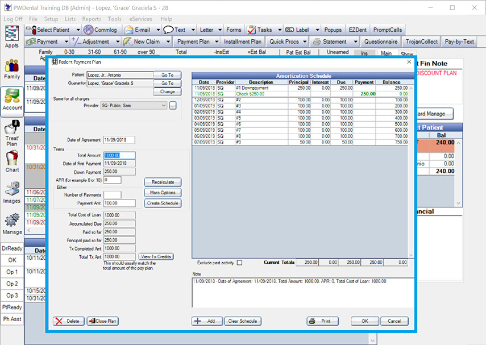Click the Installment Plan toolbar button

tap(242, 41)
